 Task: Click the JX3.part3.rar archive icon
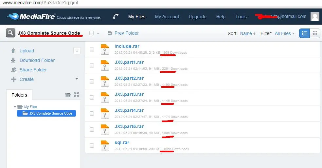(x=105, y=98)
